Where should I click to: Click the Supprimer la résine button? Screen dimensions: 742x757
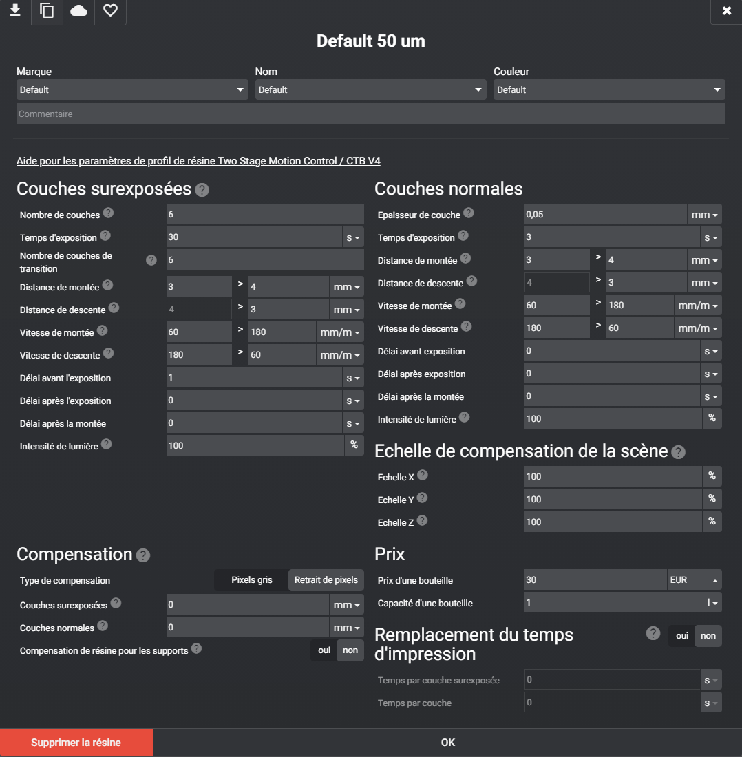(76, 743)
